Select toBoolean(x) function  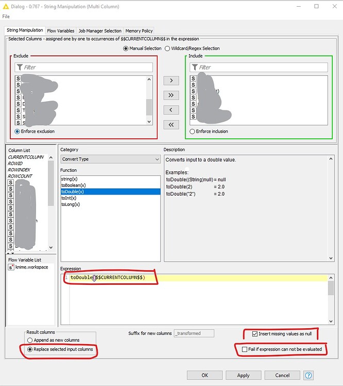pyautogui.click(x=111, y=185)
